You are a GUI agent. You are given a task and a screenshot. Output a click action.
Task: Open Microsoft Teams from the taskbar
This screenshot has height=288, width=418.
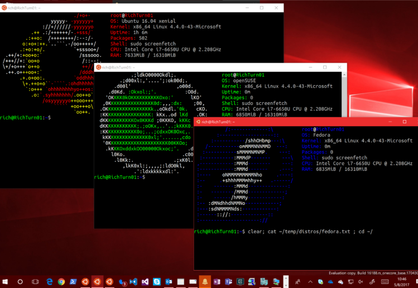228,282
